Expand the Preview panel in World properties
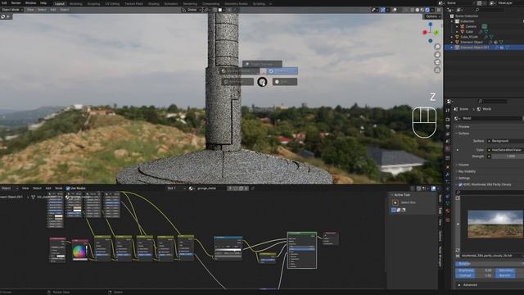The height and width of the screenshot is (295, 524). [463, 127]
